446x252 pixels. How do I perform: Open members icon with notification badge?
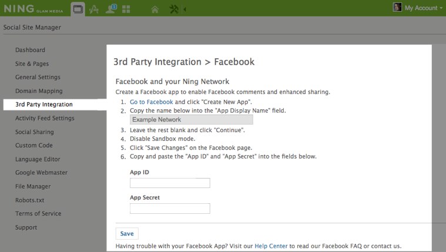point(111,9)
